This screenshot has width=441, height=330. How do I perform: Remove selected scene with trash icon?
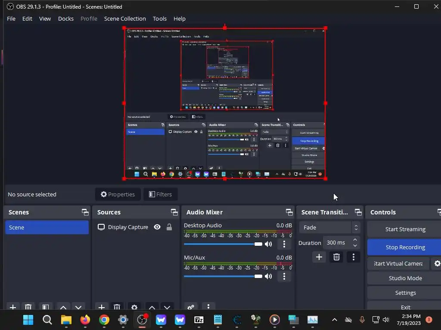pyautogui.click(x=28, y=307)
